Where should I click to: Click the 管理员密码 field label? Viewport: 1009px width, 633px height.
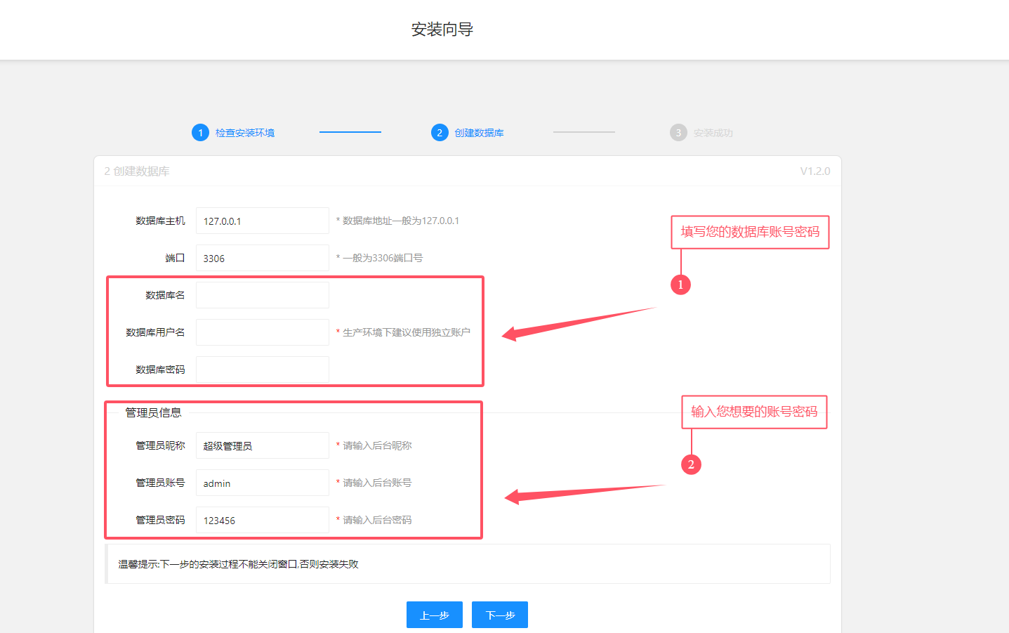(160, 520)
